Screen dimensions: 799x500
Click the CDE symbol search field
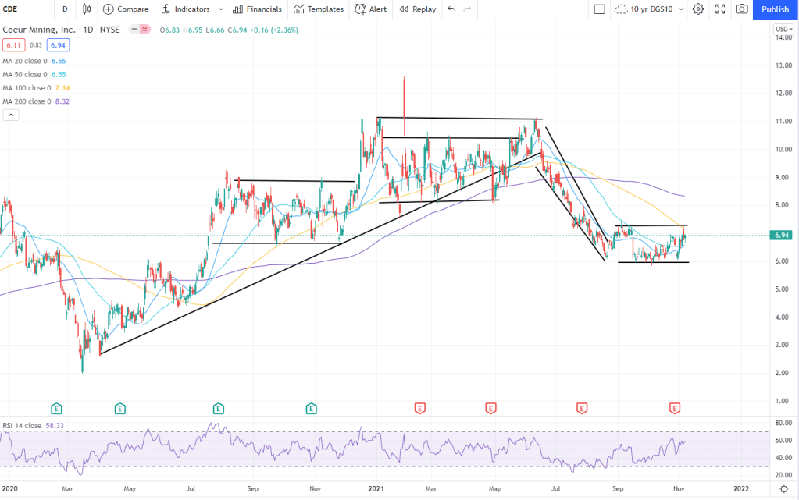[23, 9]
